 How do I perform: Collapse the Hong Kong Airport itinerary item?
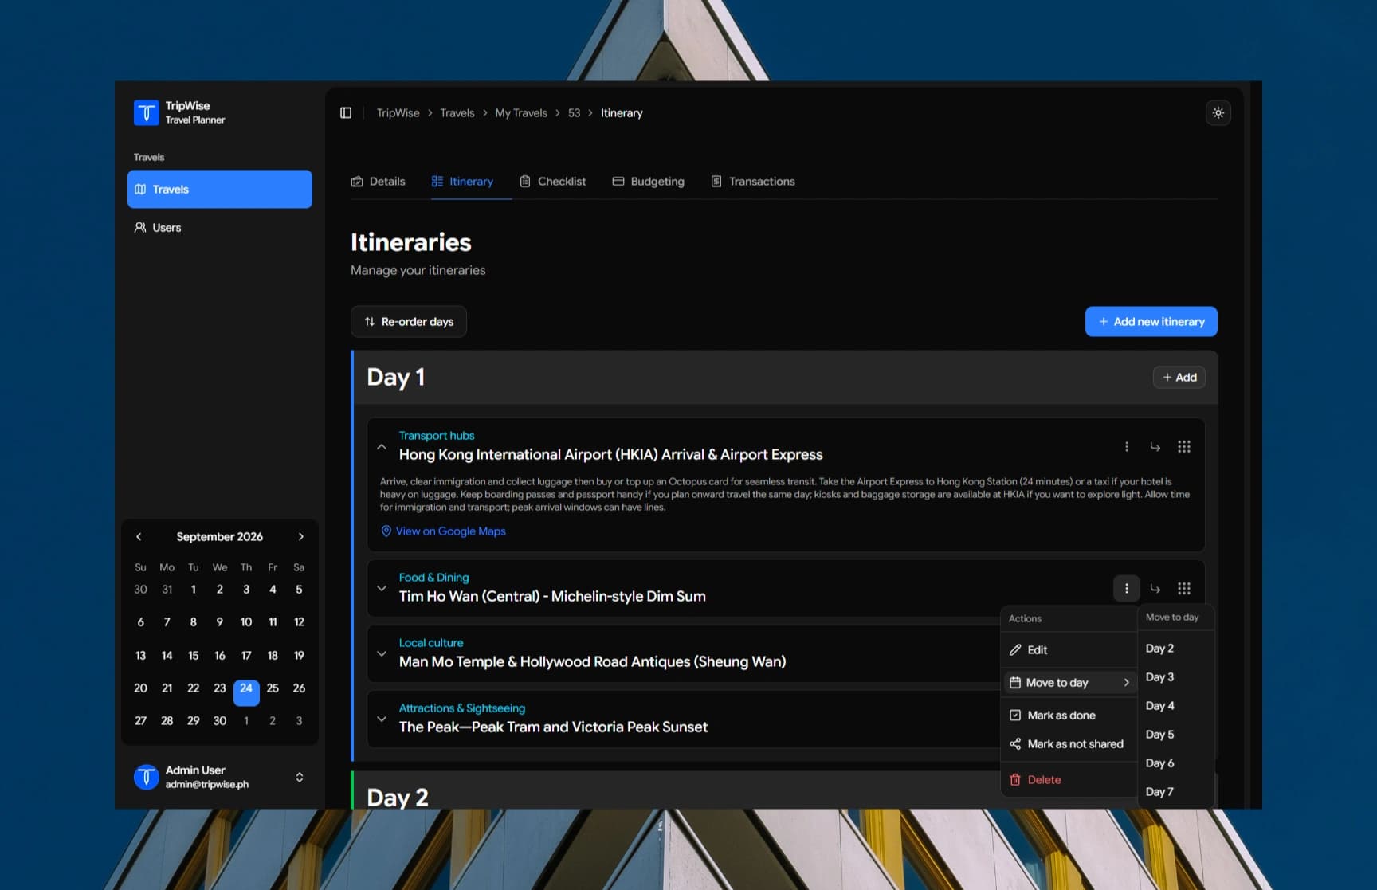[x=382, y=447]
